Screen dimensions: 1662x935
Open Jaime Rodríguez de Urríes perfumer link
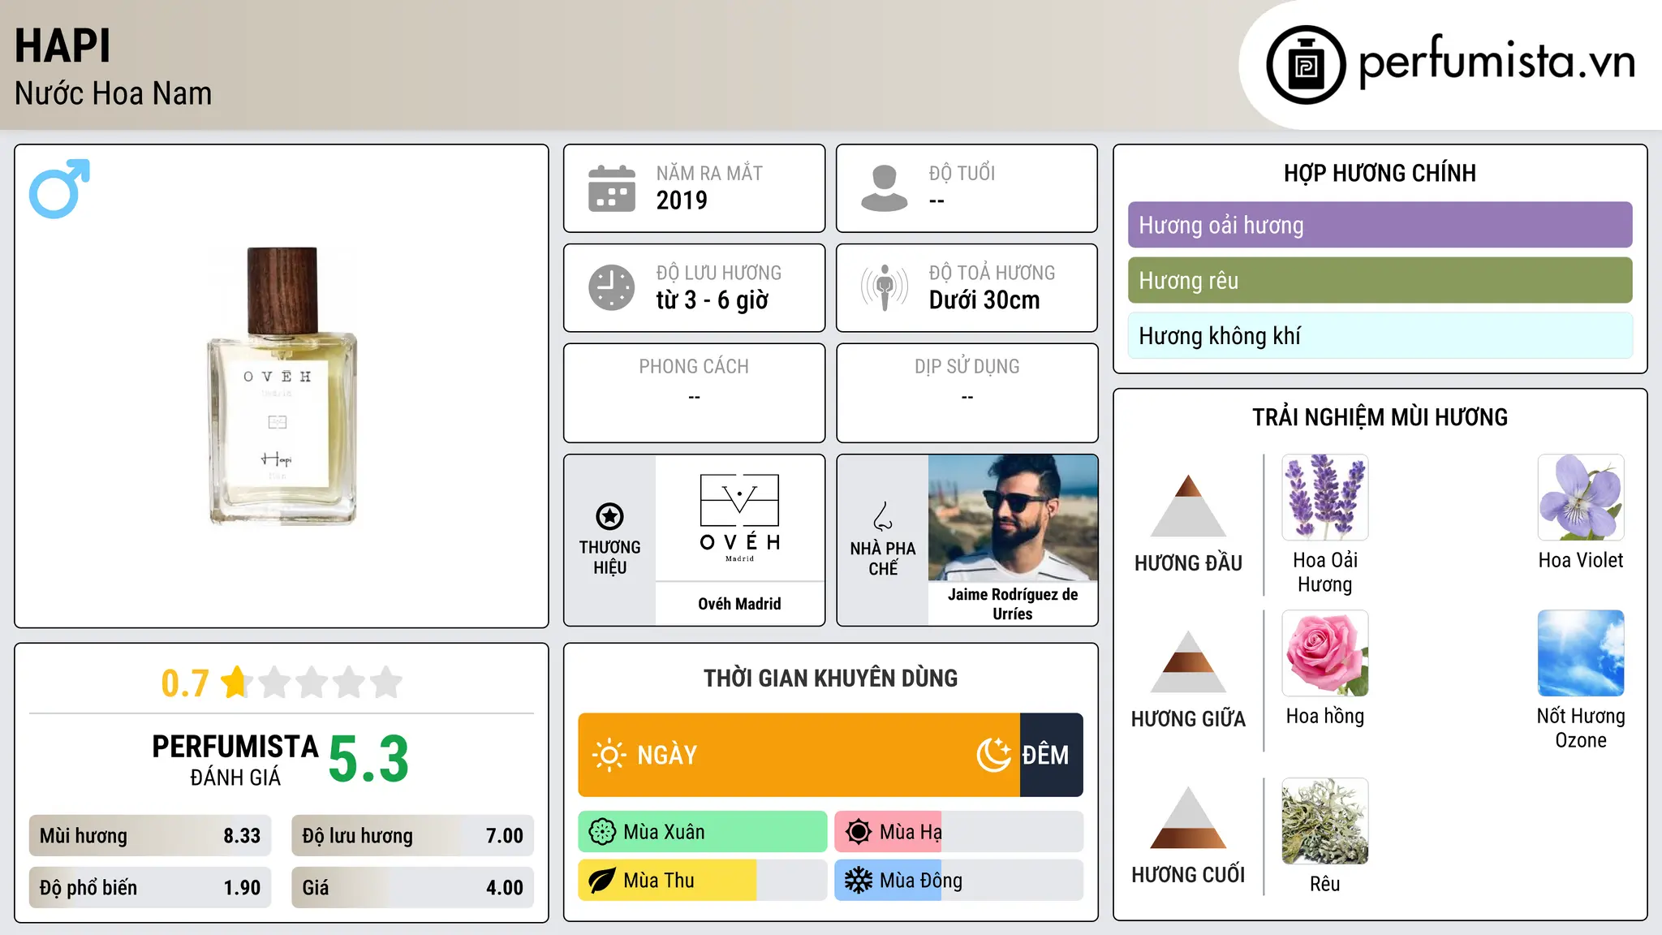tap(1013, 604)
